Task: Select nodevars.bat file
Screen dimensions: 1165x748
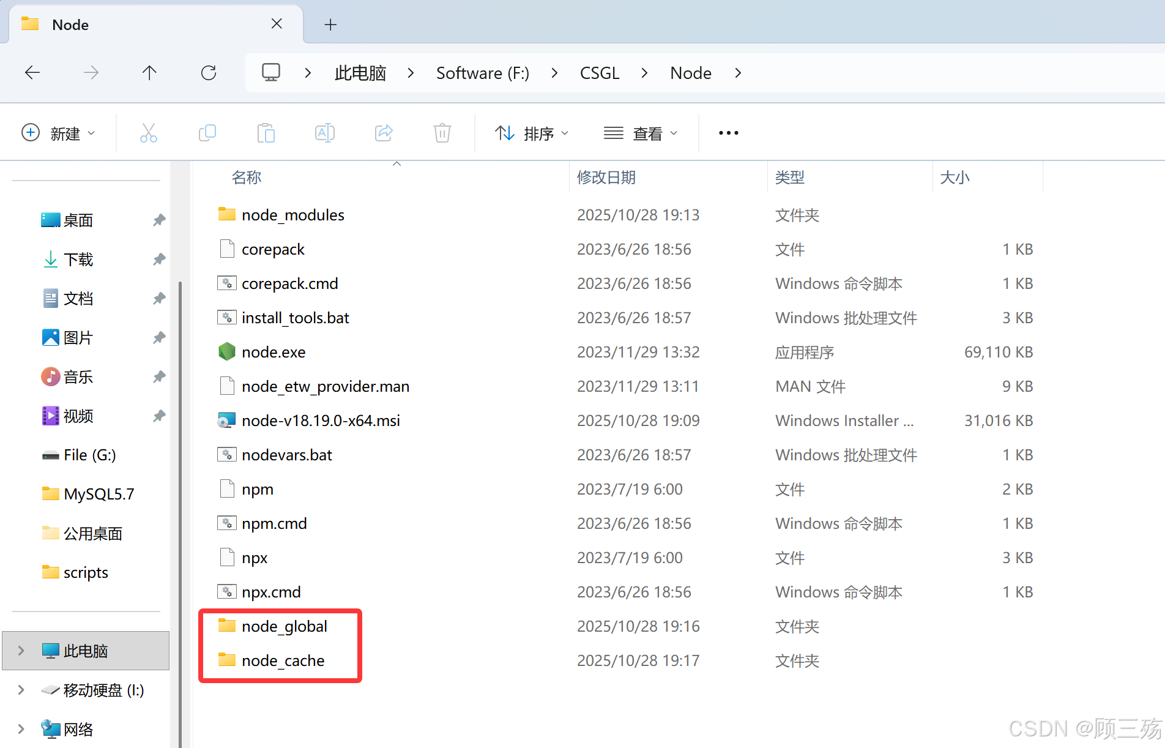Action: (287, 455)
